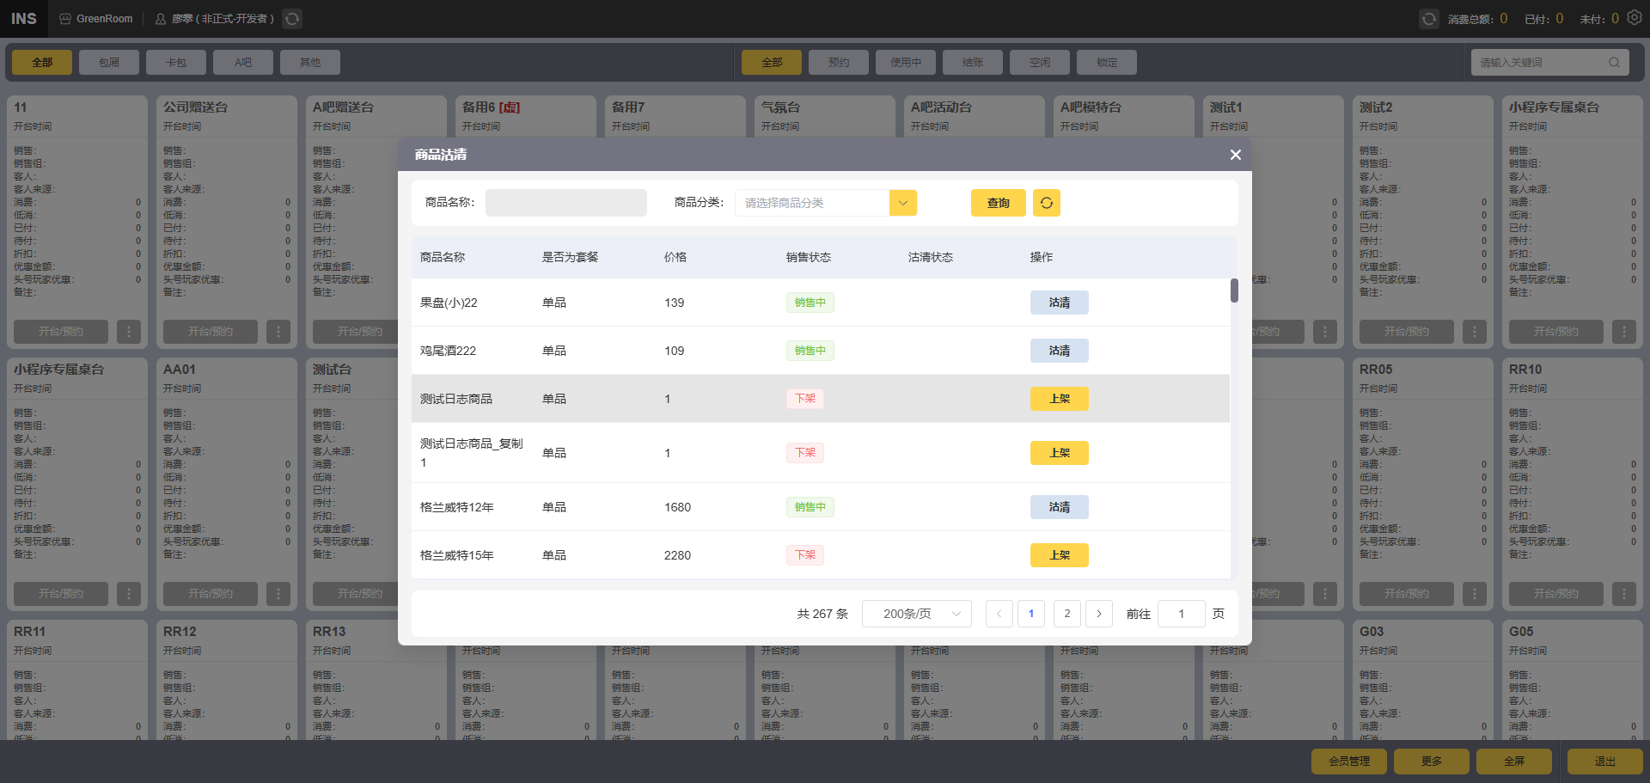Open the 请选择商品分类 combo box
The height and width of the screenshot is (783, 1650).
(826, 203)
